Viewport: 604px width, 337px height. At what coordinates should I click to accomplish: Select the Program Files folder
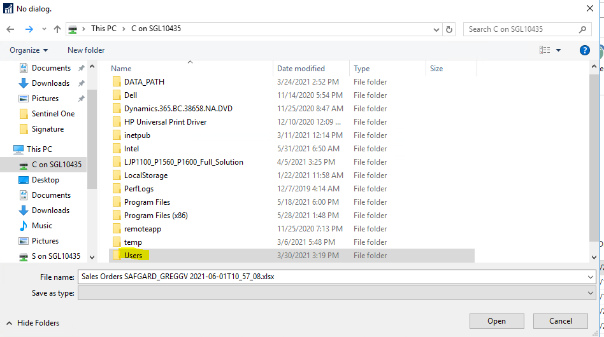click(x=147, y=202)
